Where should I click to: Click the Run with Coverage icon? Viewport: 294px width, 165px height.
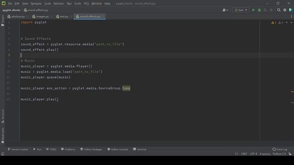266,10
